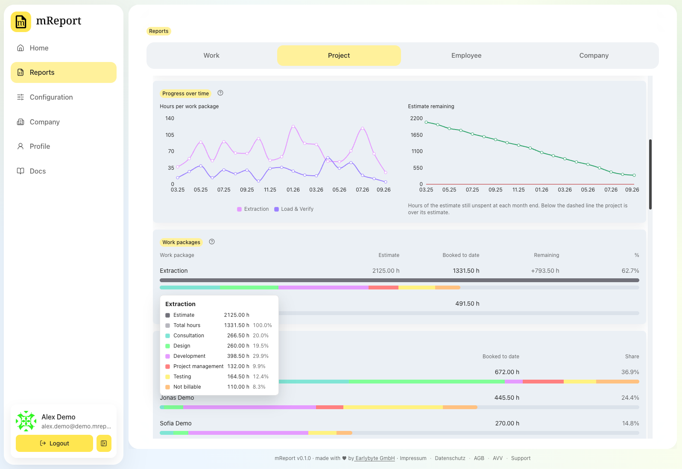Collapse the sidebar with the panel icon
Image resolution: width=682 pixels, height=469 pixels.
tap(104, 443)
